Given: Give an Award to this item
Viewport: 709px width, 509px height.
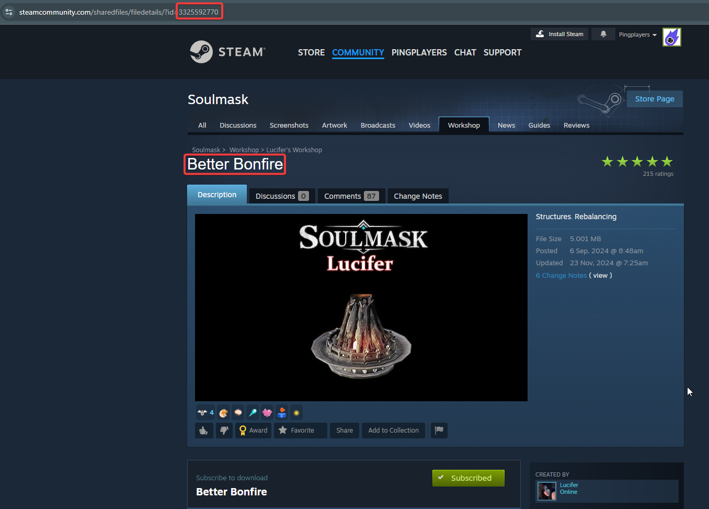Looking at the screenshot, I should click(254, 431).
